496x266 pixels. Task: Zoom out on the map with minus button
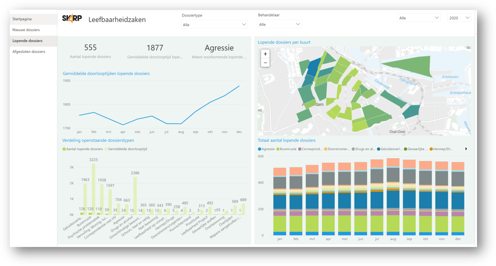[265, 62]
